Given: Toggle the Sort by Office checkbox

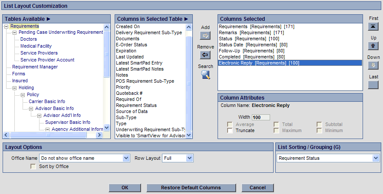Looking at the screenshot, I should pyautogui.click(x=33, y=166).
